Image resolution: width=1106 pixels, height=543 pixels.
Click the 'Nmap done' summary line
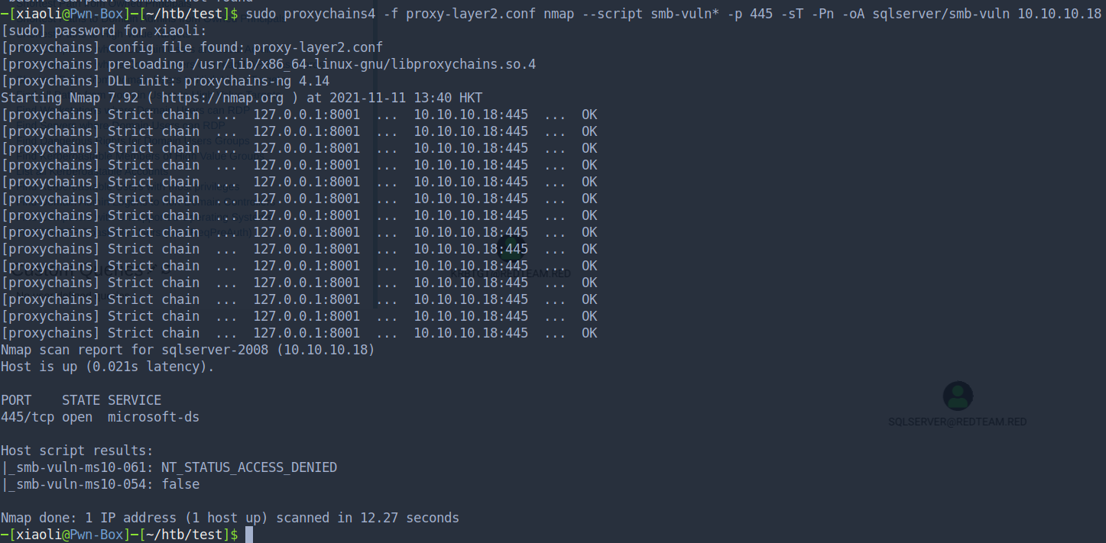click(229, 518)
